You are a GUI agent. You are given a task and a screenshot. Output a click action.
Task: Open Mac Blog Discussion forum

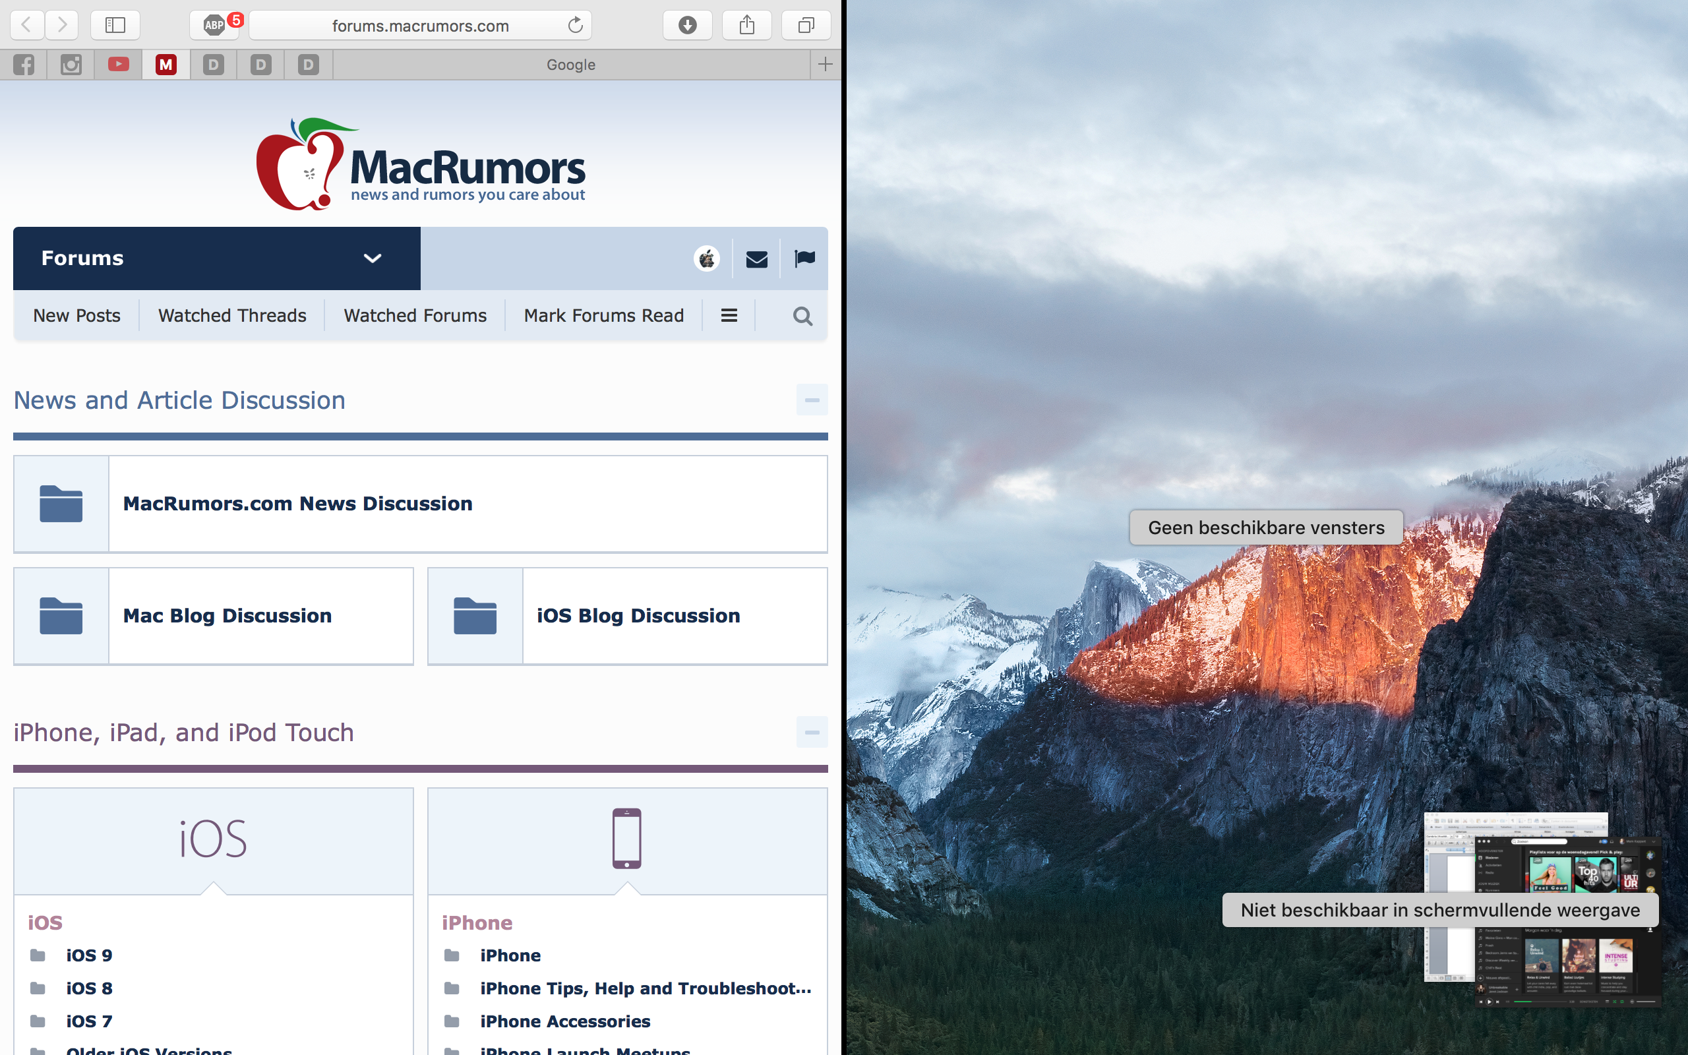pos(227,615)
